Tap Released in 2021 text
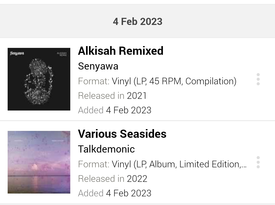Viewport: 275px width, 205px height. tap(112, 95)
